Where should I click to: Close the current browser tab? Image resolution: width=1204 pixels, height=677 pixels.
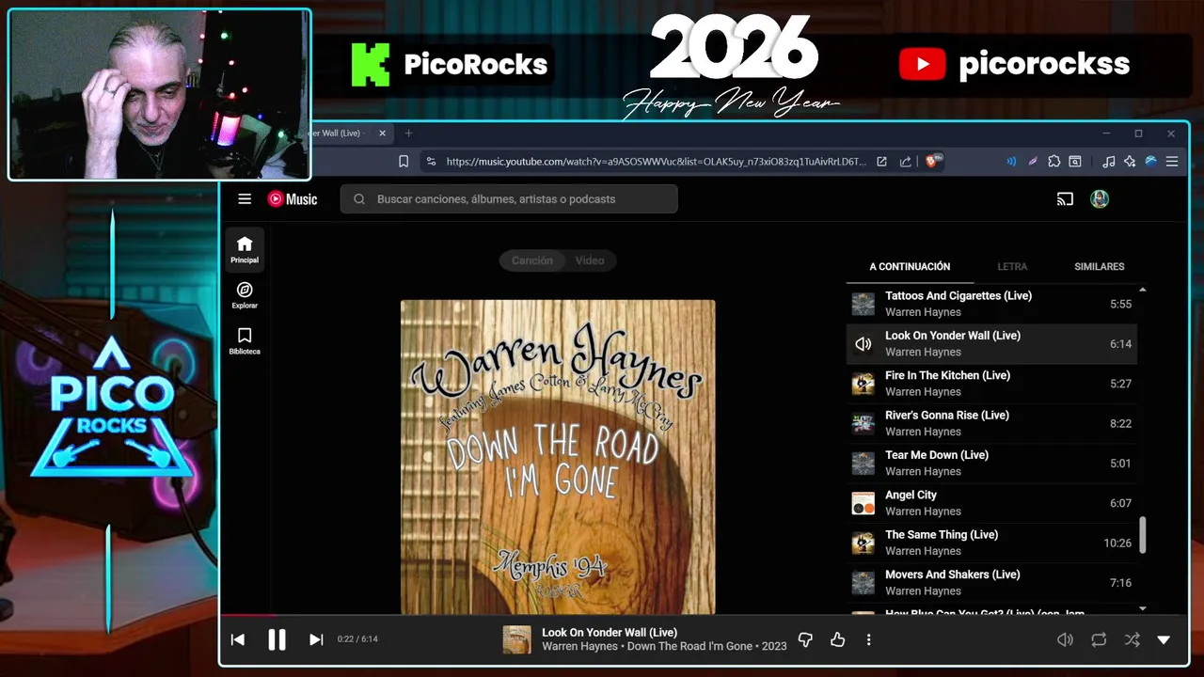[382, 134]
